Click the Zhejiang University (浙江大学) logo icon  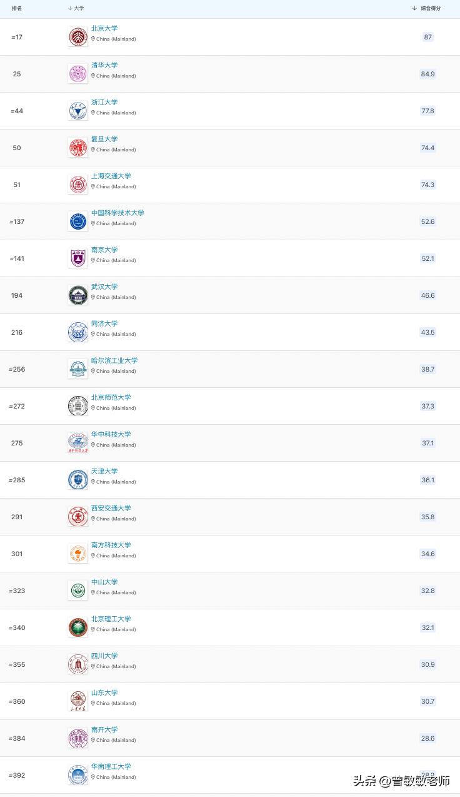click(x=78, y=111)
